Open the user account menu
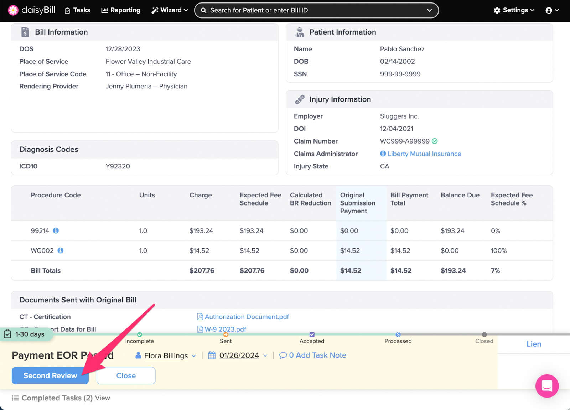The height and width of the screenshot is (410, 570). 552,10
